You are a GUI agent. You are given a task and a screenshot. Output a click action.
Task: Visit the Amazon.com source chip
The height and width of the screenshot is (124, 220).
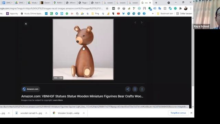click(x=31, y=89)
